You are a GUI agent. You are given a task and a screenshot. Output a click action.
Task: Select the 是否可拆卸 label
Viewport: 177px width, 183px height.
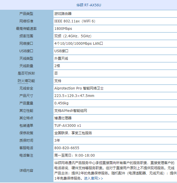coord(26,73)
